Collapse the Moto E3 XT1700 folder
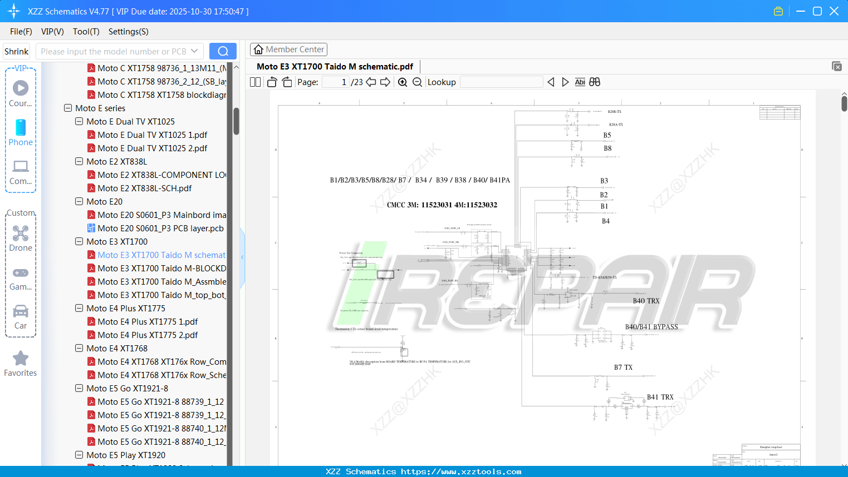Image resolution: width=848 pixels, height=477 pixels. click(x=79, y=241)
